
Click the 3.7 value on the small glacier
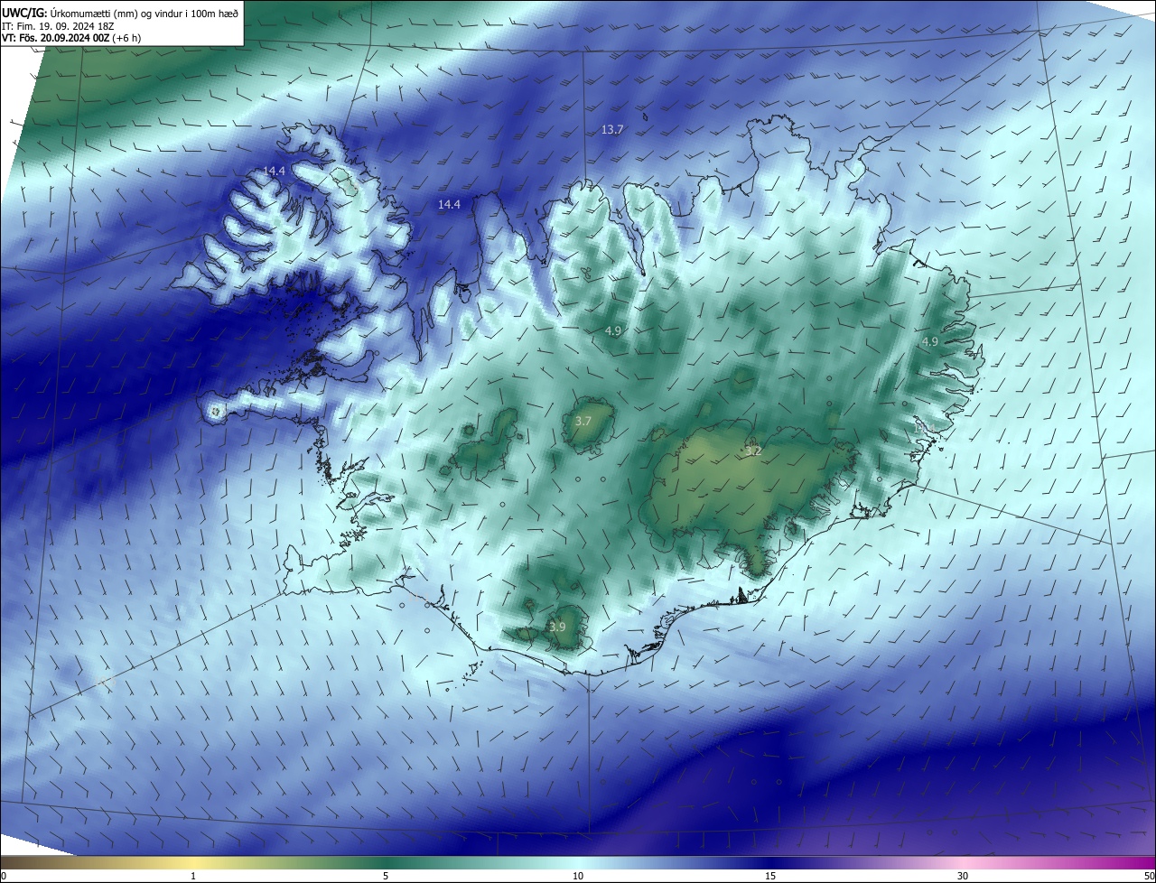point(583,422)
